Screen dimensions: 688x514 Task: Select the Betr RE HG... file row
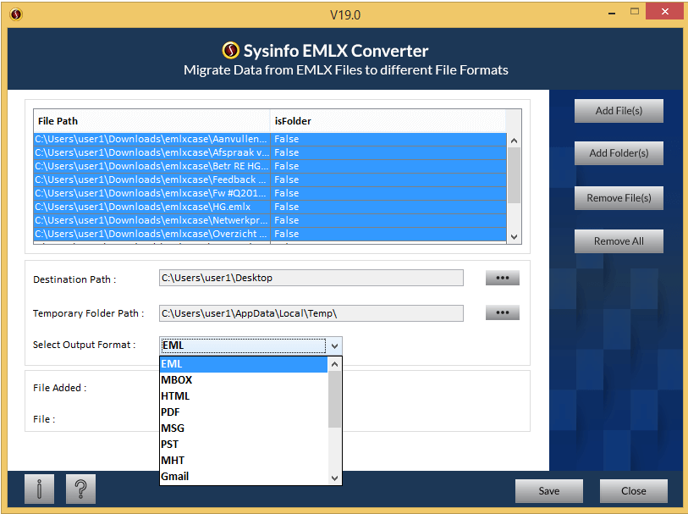point(270,166)
